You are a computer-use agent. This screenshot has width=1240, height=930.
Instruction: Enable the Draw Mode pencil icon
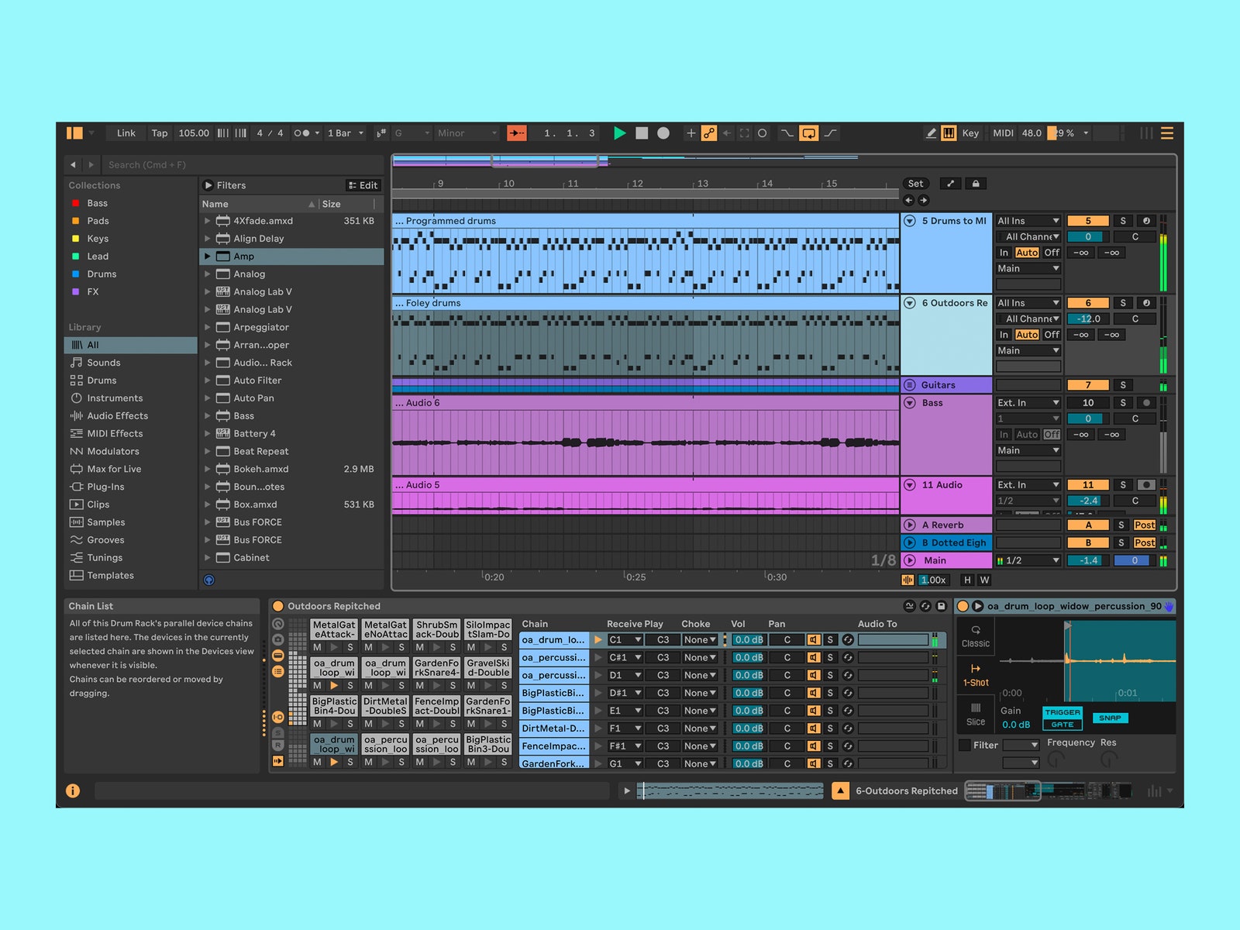[x=931, y=133]
